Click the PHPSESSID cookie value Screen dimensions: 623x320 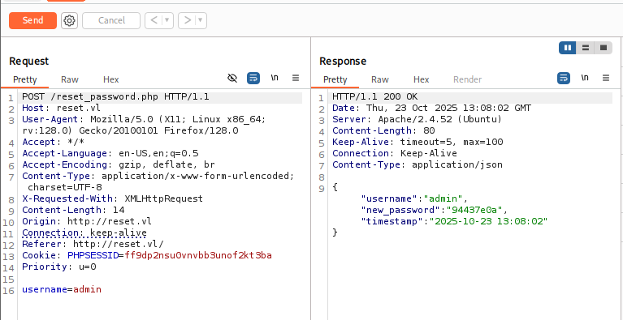click(x=198, y=255)
